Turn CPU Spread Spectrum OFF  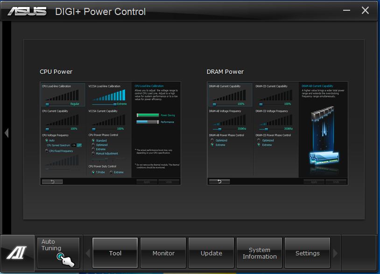pos(79,145)
